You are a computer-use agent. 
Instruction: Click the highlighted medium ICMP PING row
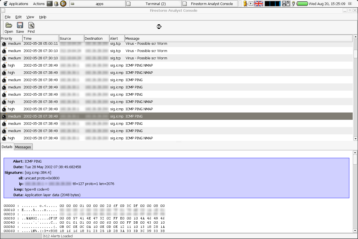pos(176,116)
